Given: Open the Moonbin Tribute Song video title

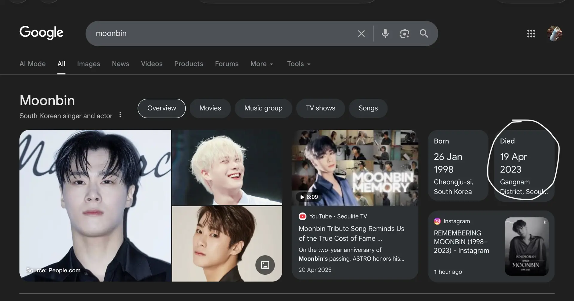Looking at the screenshot, I should tap(352, 233).
